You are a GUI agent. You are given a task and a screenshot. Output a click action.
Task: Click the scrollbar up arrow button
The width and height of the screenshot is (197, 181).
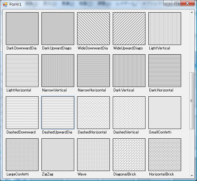[191, 12]
